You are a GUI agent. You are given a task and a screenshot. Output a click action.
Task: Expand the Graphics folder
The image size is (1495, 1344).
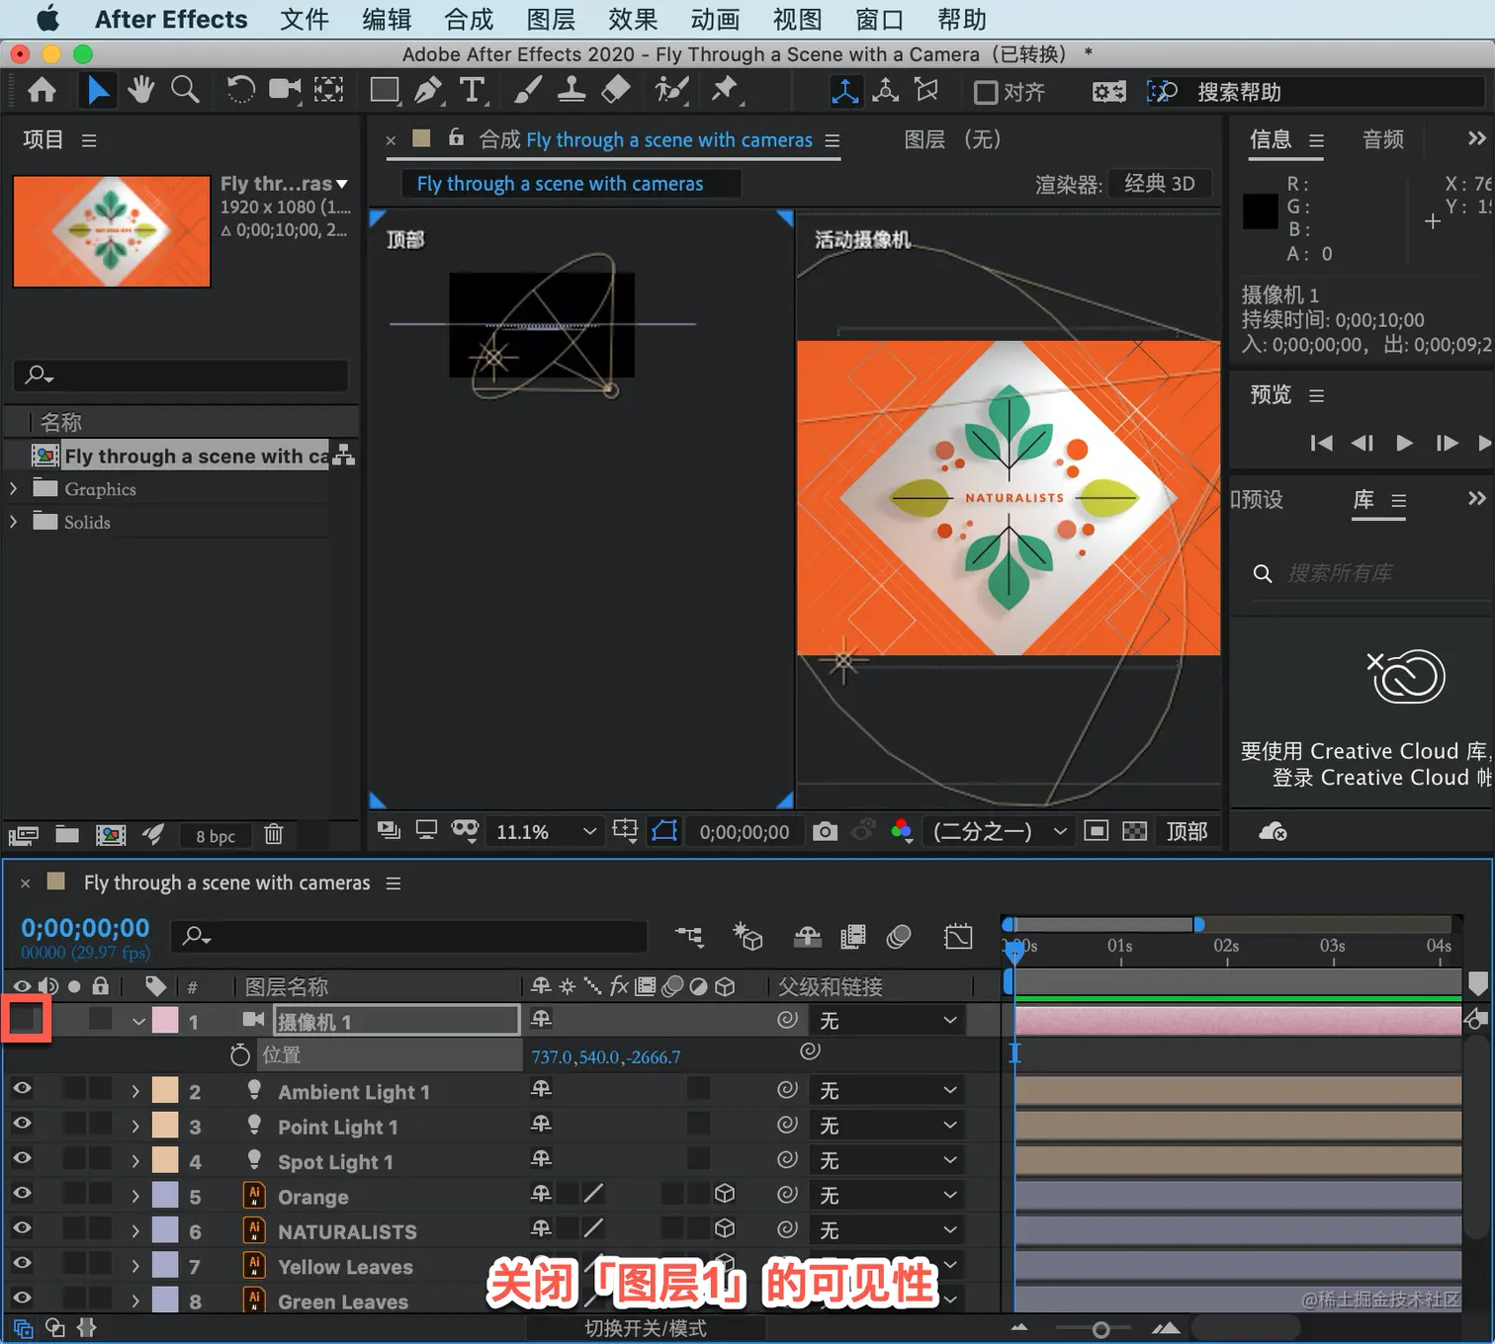(x=14, y=488)
